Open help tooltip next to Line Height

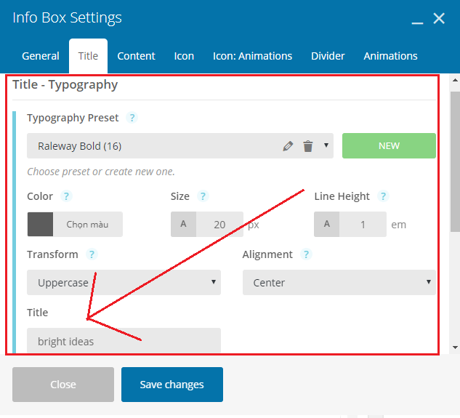point(383,196)
